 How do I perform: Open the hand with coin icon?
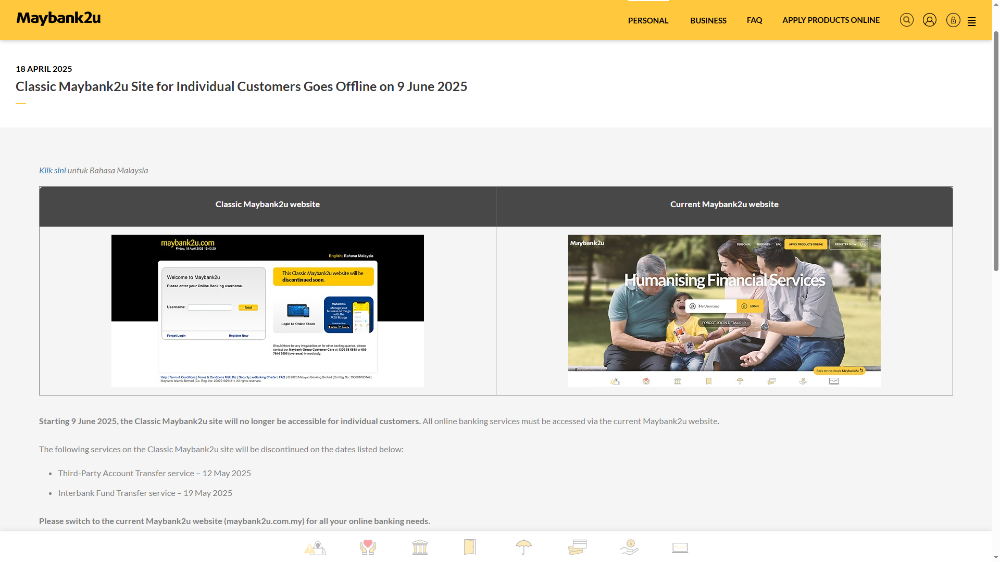pyautogui.click(x=629, y=547)
